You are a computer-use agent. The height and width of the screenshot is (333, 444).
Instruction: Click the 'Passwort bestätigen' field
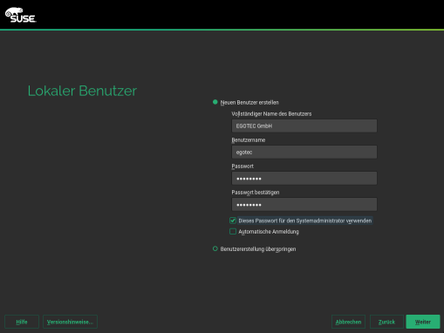(304, 204)
